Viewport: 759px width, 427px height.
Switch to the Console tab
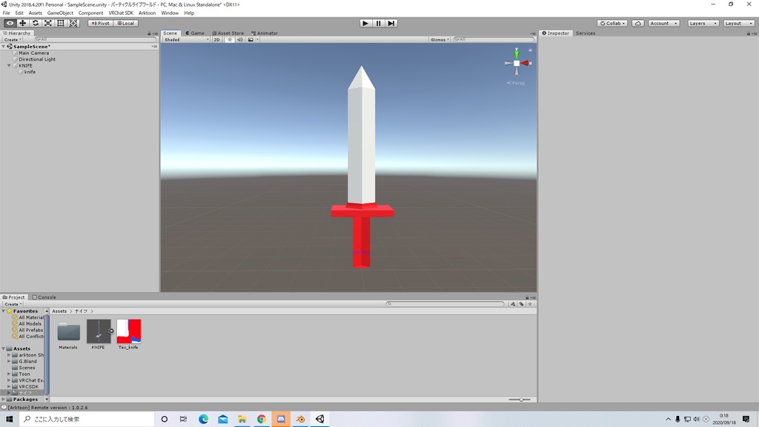pyautogui.click(x=44, y=297)
